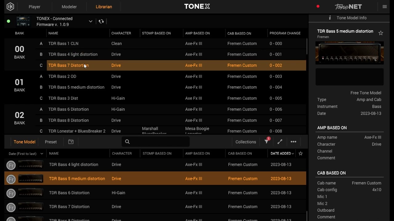
Task: Click the search magnifier icon
Action: tap(127, 142)
